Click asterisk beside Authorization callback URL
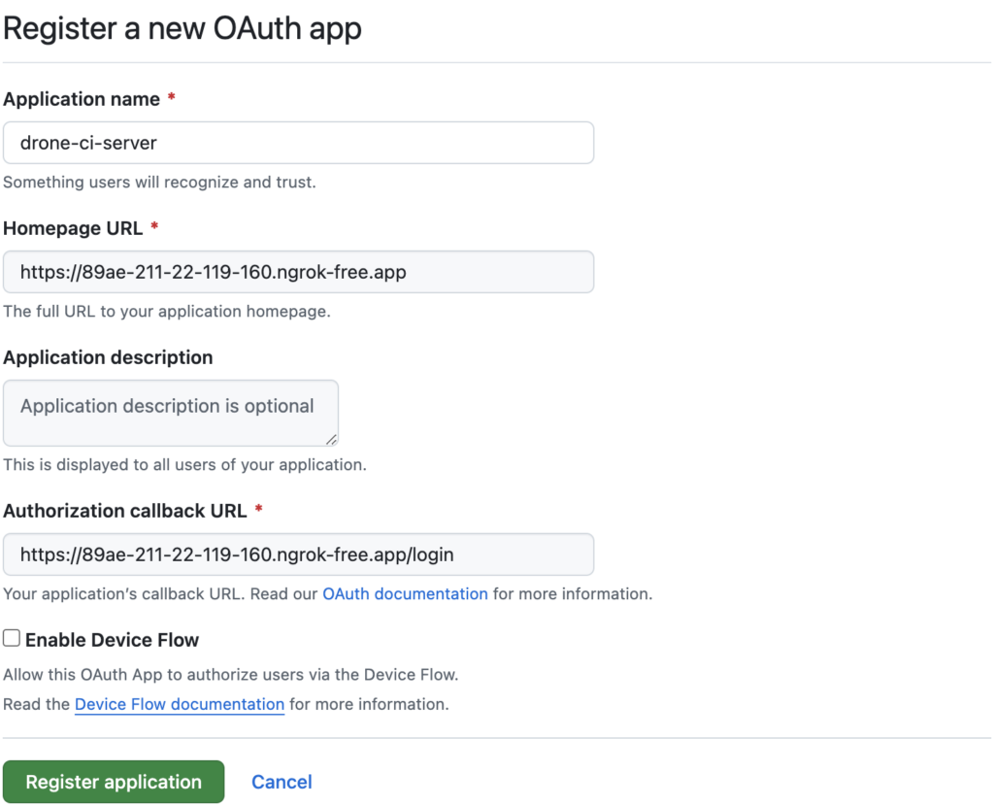994x806 pixels. [x=259, y=510]
